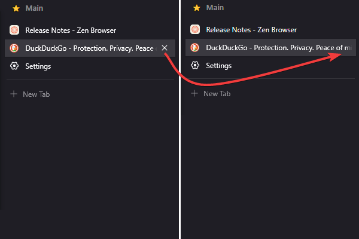Click the Settings gear icon in the left sidebar

[x=14, y=66]
